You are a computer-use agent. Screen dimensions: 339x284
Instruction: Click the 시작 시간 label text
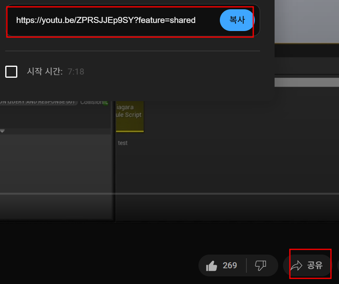(45, 71)
